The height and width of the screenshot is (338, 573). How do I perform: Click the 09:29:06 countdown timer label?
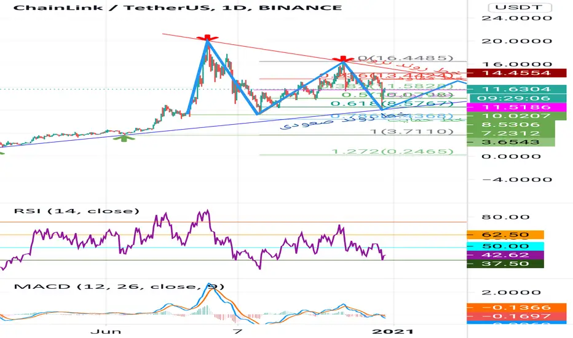tap(518, 98)
